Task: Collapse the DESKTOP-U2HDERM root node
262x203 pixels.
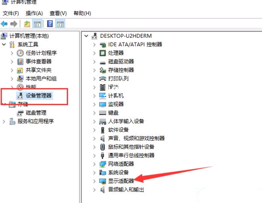Action: click(86, 36)
